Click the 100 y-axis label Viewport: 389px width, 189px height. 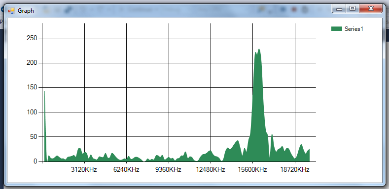pos(32,112)
